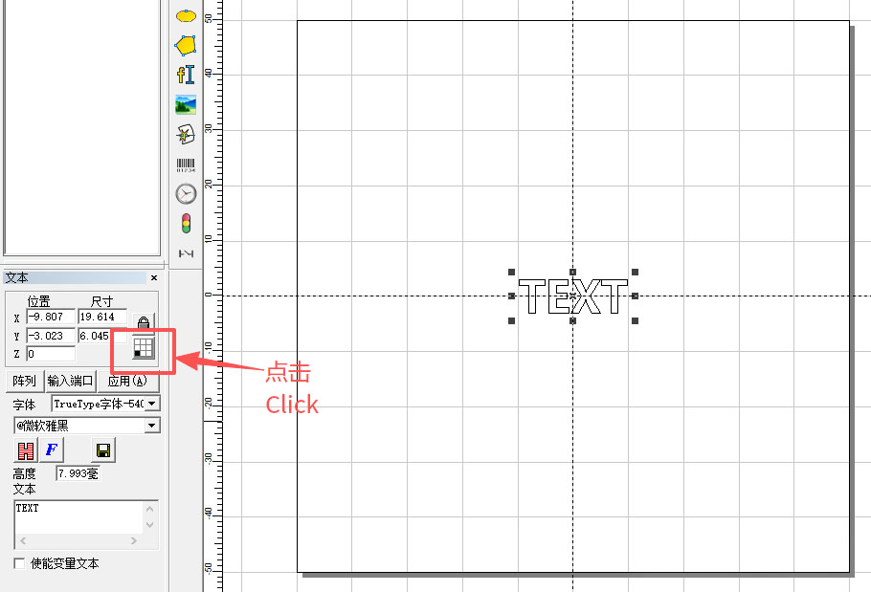
Task: Select the Ellipse drawing tool
Action: pos(185,15)
